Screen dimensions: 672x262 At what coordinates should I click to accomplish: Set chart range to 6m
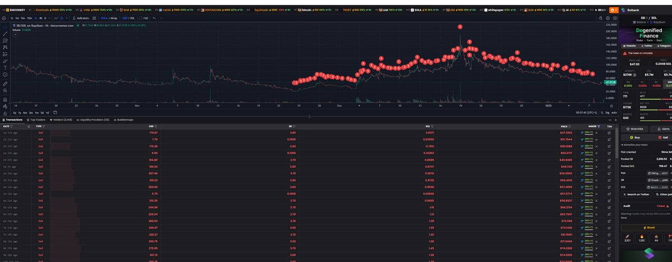(26, 113)
